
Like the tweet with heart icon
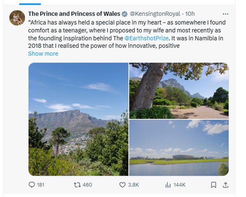[122, 185]
